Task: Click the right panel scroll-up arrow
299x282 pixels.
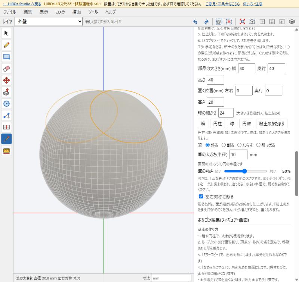Action: coord(296,29)
